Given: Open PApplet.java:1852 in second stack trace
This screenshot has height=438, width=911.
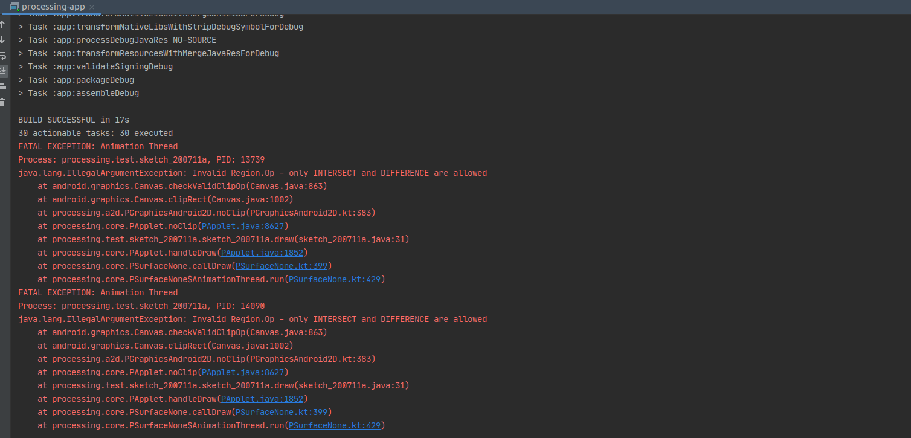Looking at the screenshot, I should pyautogui.click(x=262, y=399).
